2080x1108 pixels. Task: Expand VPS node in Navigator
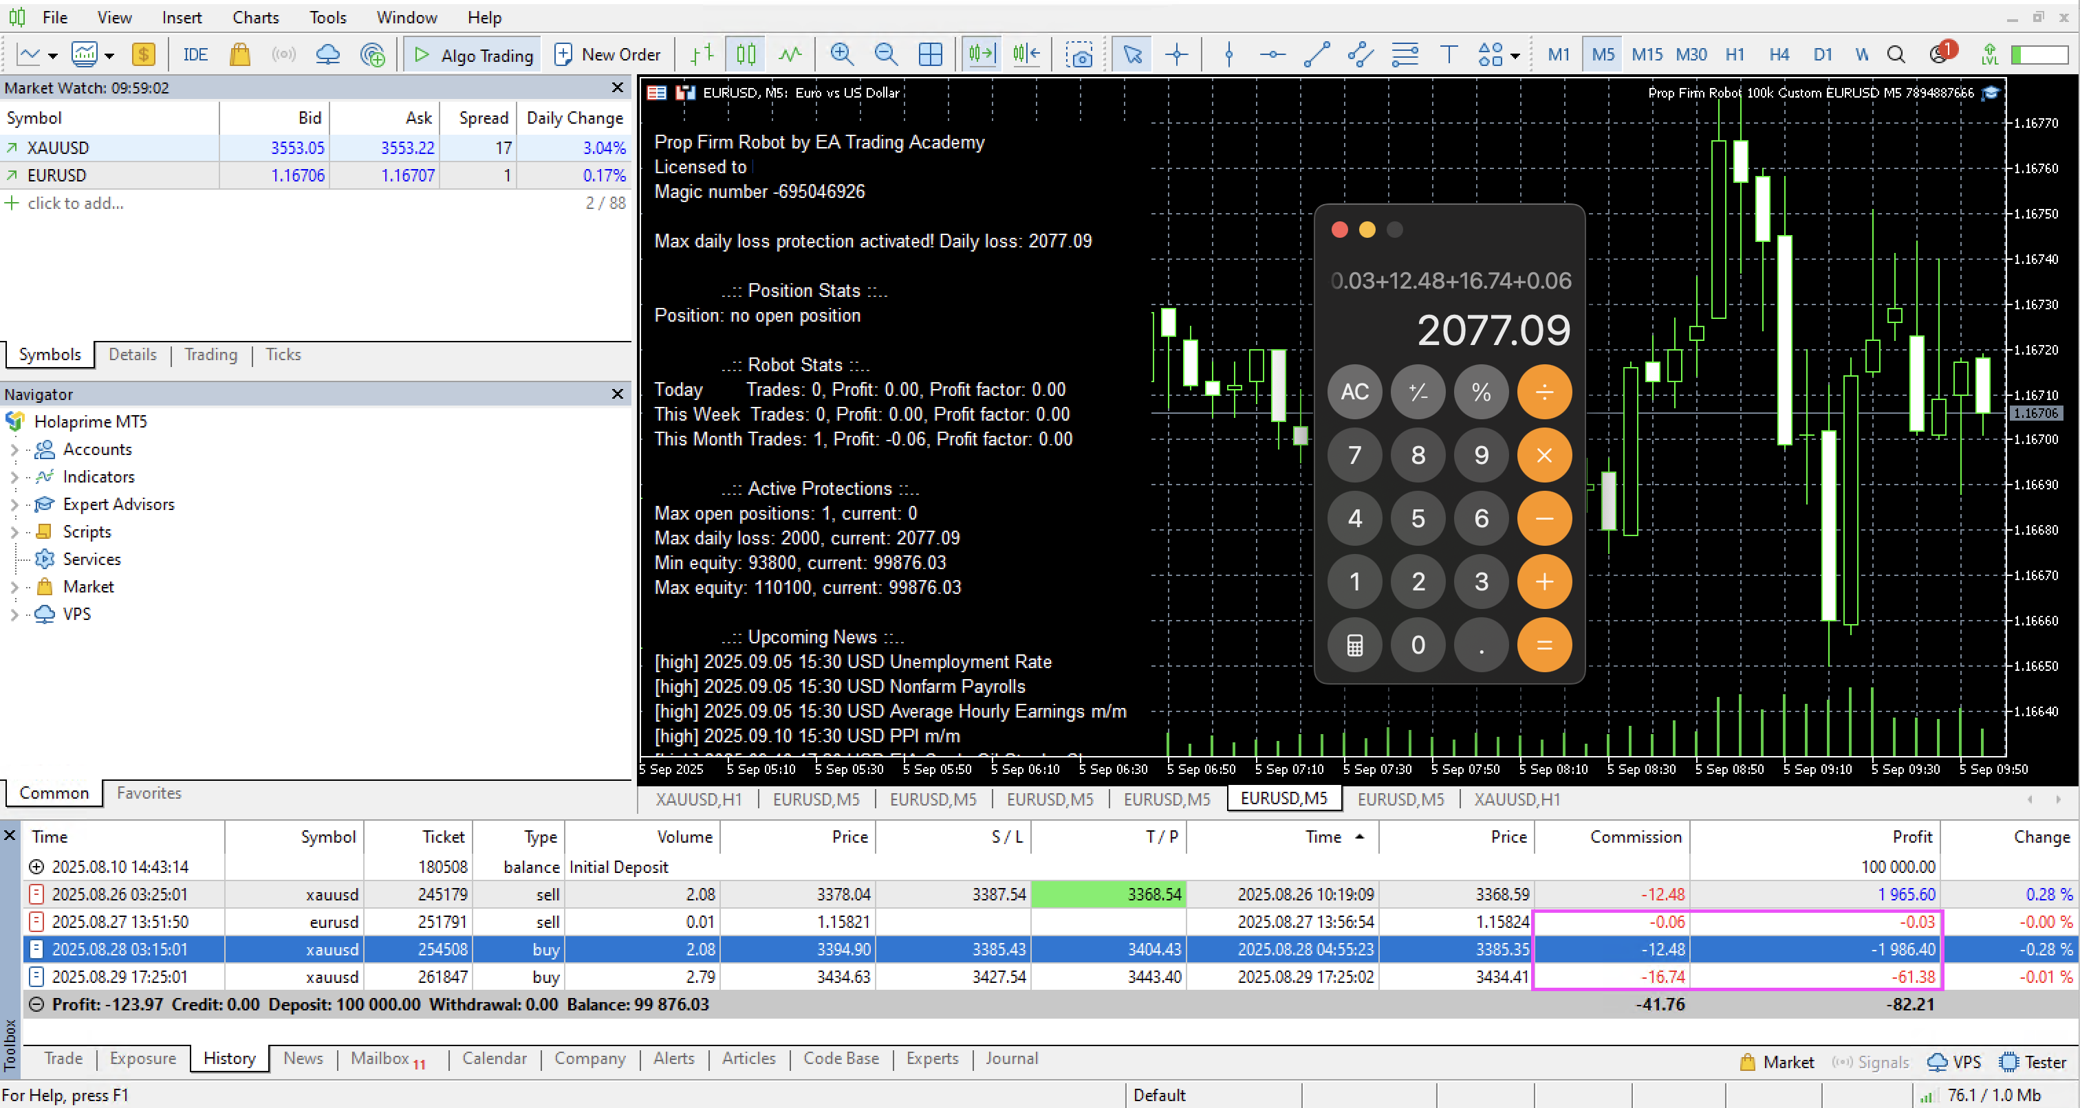14,615
